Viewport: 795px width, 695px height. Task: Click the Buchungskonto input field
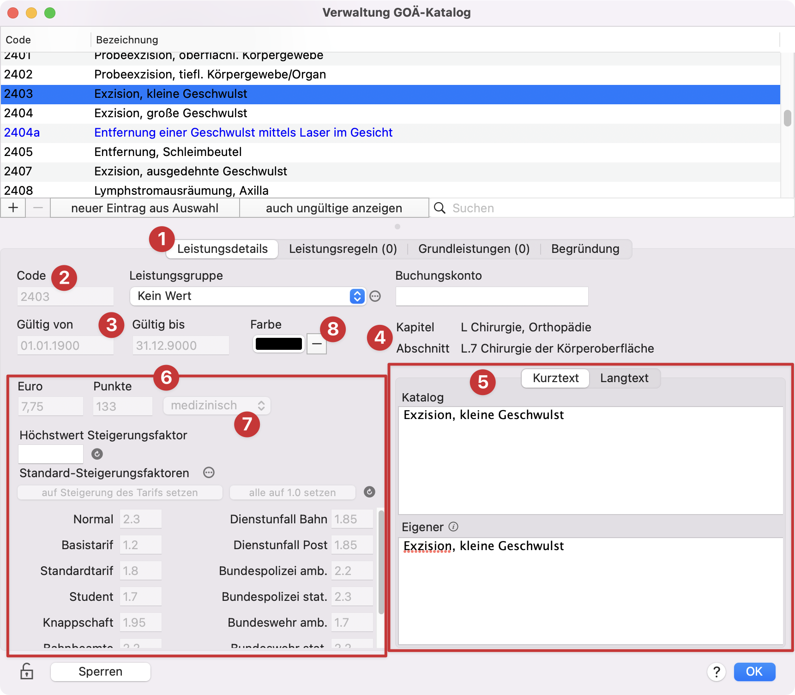(x=492, y=296)
